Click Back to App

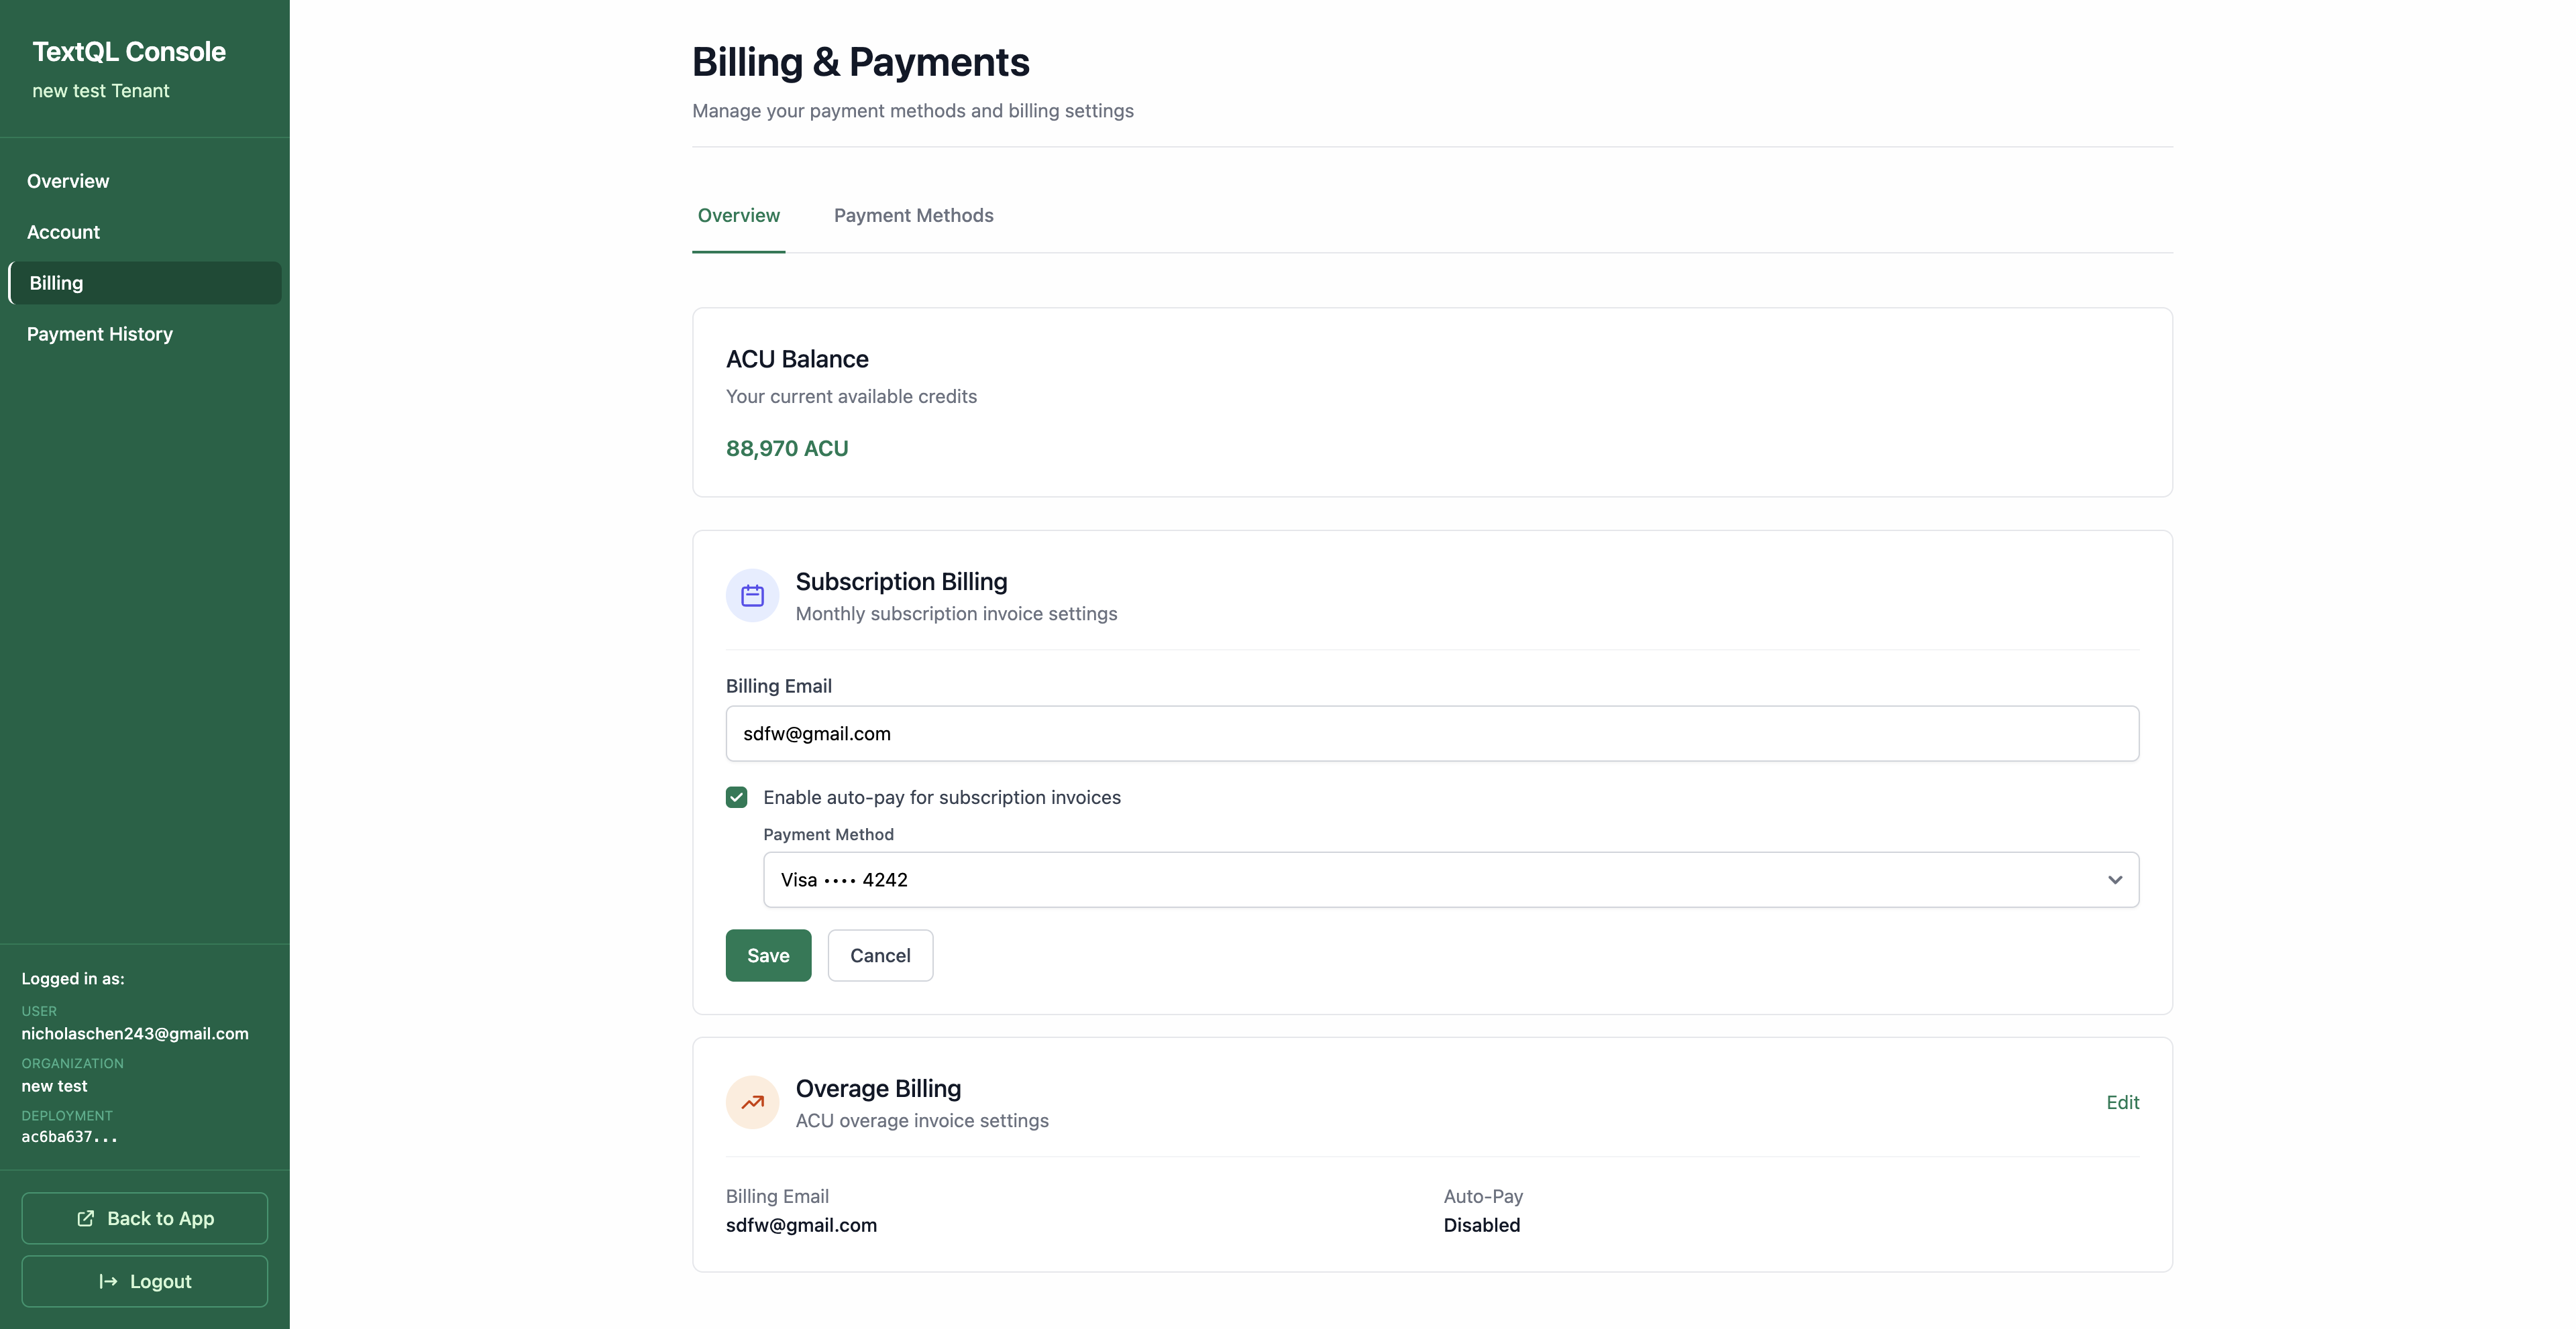(x=144, y=1218)
